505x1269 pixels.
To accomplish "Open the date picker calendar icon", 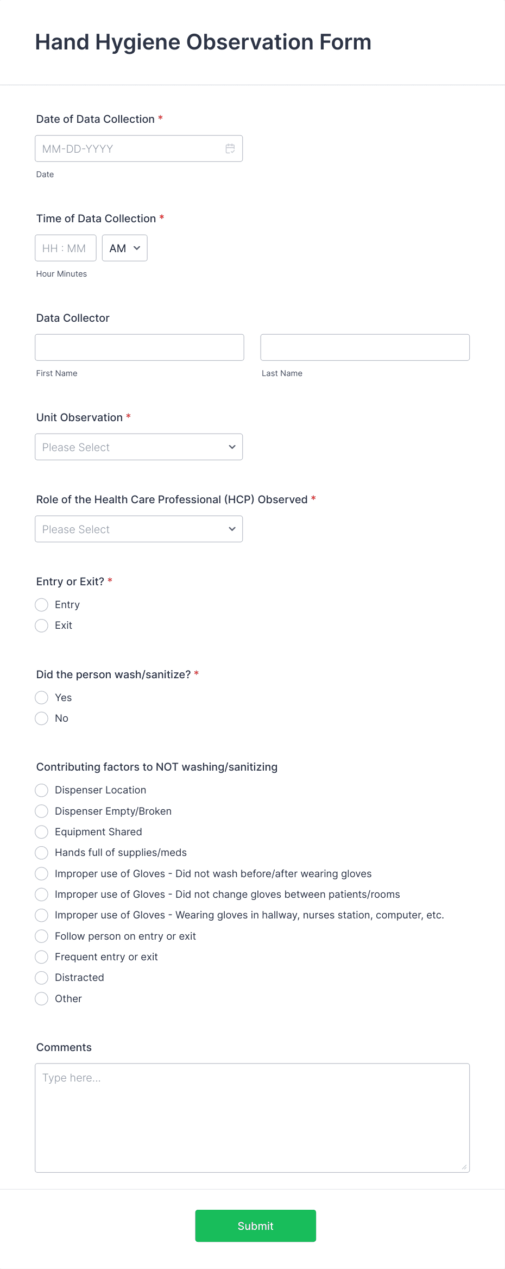I will point(230,148).
